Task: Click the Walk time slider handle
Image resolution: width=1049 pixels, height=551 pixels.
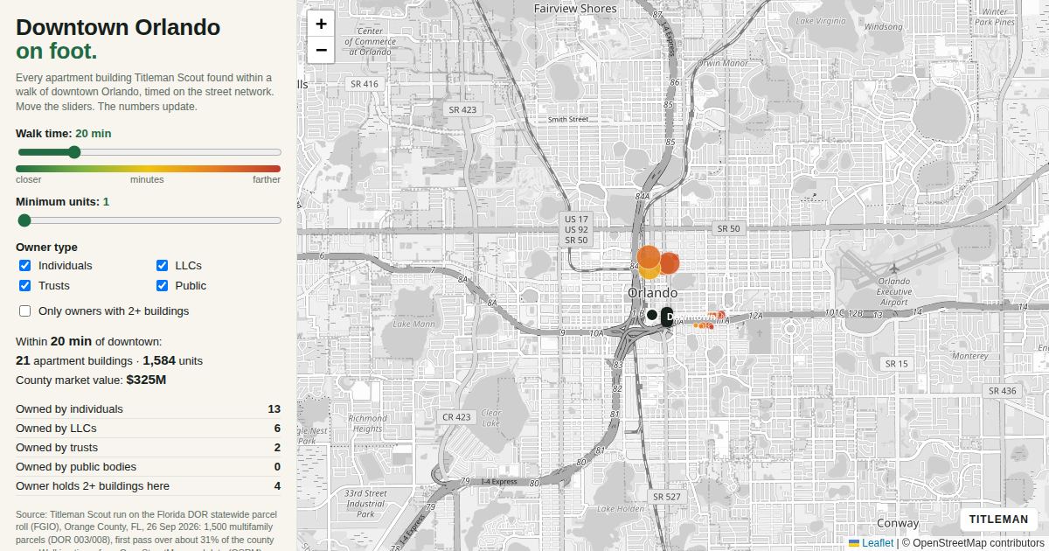Action: tap(74, 152)
